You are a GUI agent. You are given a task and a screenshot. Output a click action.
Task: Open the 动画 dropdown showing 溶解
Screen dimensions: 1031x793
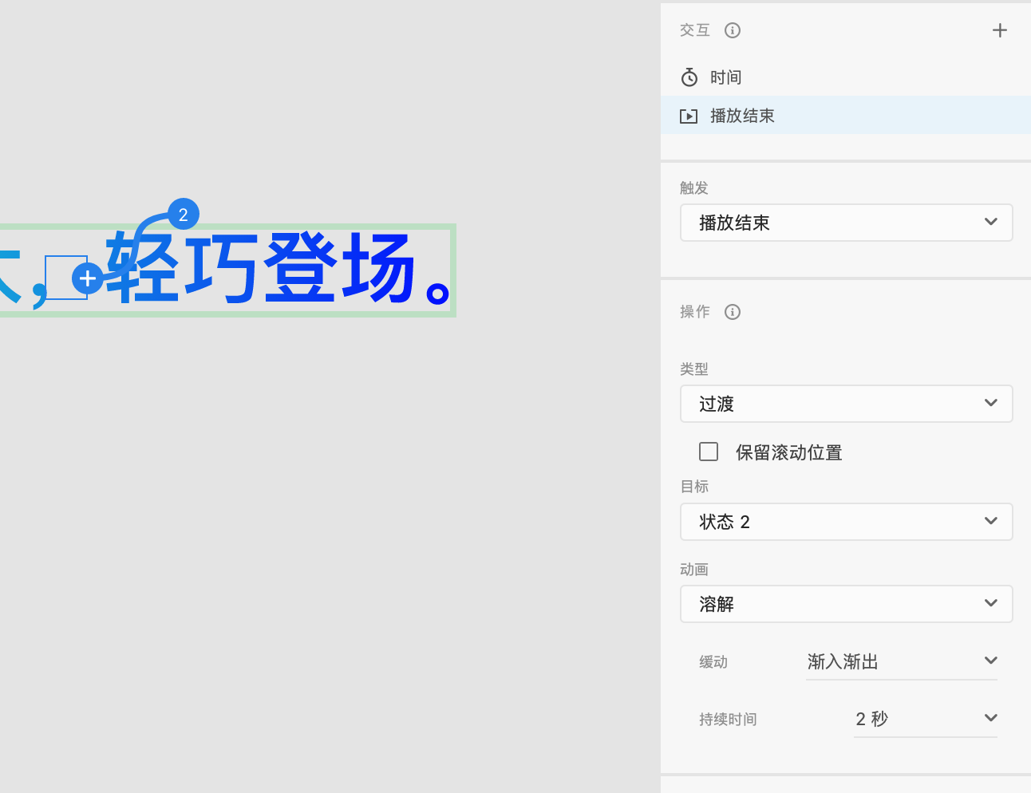(846, 604)
